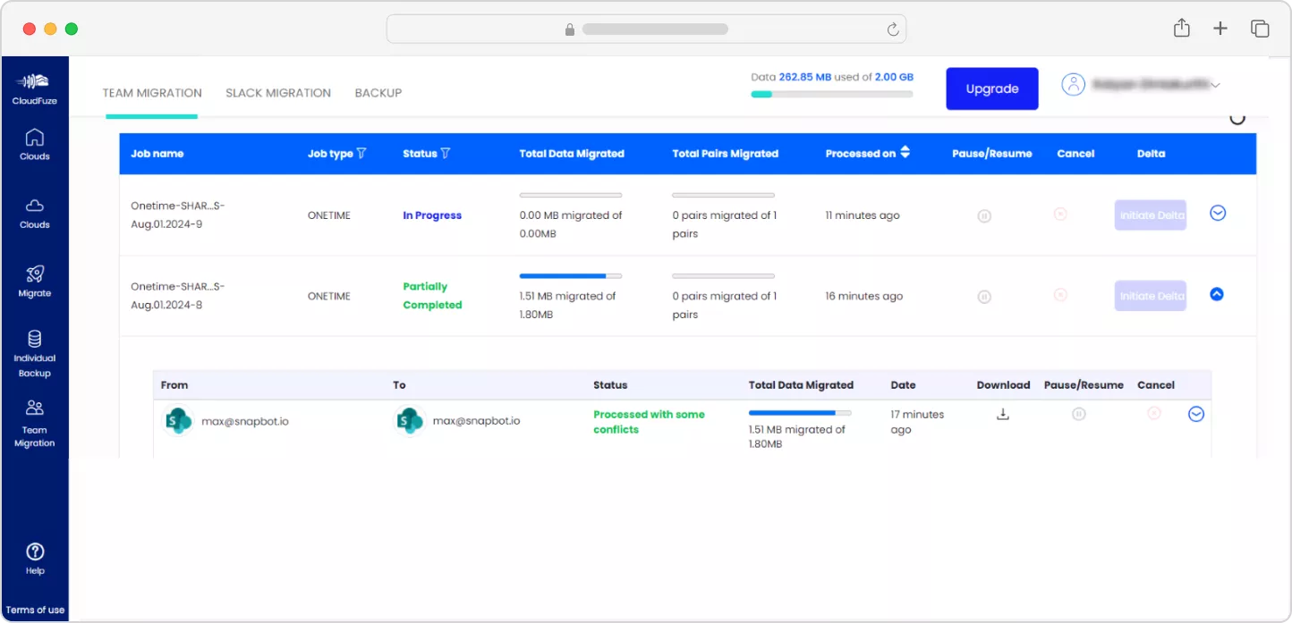This screenshot has width=1292, height=623.
Task: Collapse details of Aug.01.2024-8 job
Action: (1217, 293)
